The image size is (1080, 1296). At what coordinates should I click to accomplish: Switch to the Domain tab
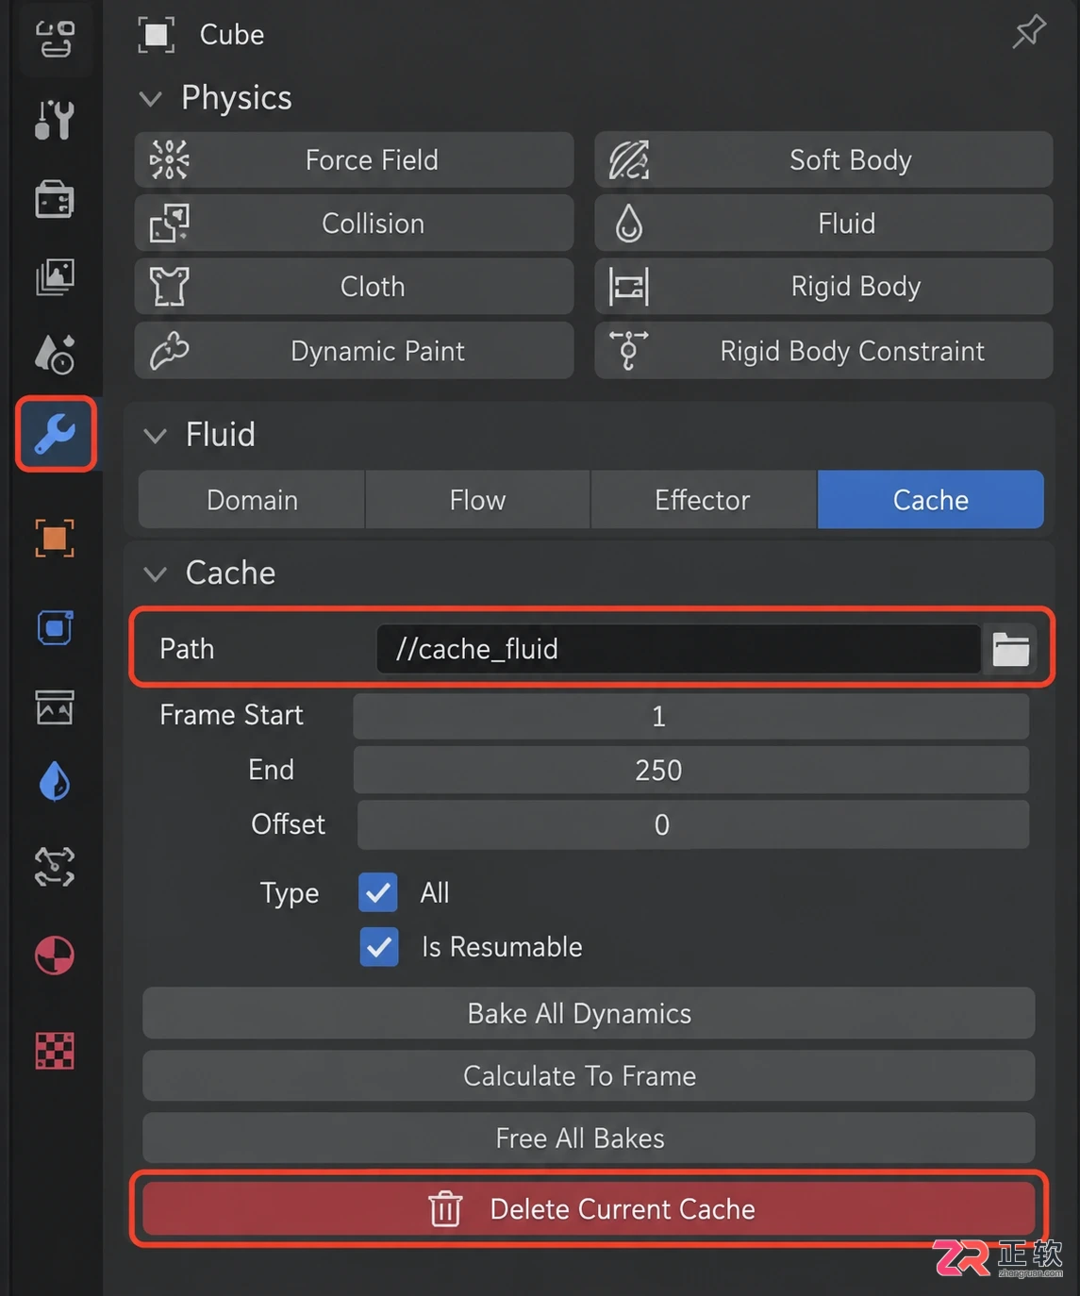click(x=252, y=500)
